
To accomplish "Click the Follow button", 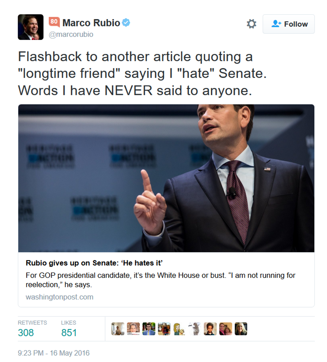I will coord(289,24).
